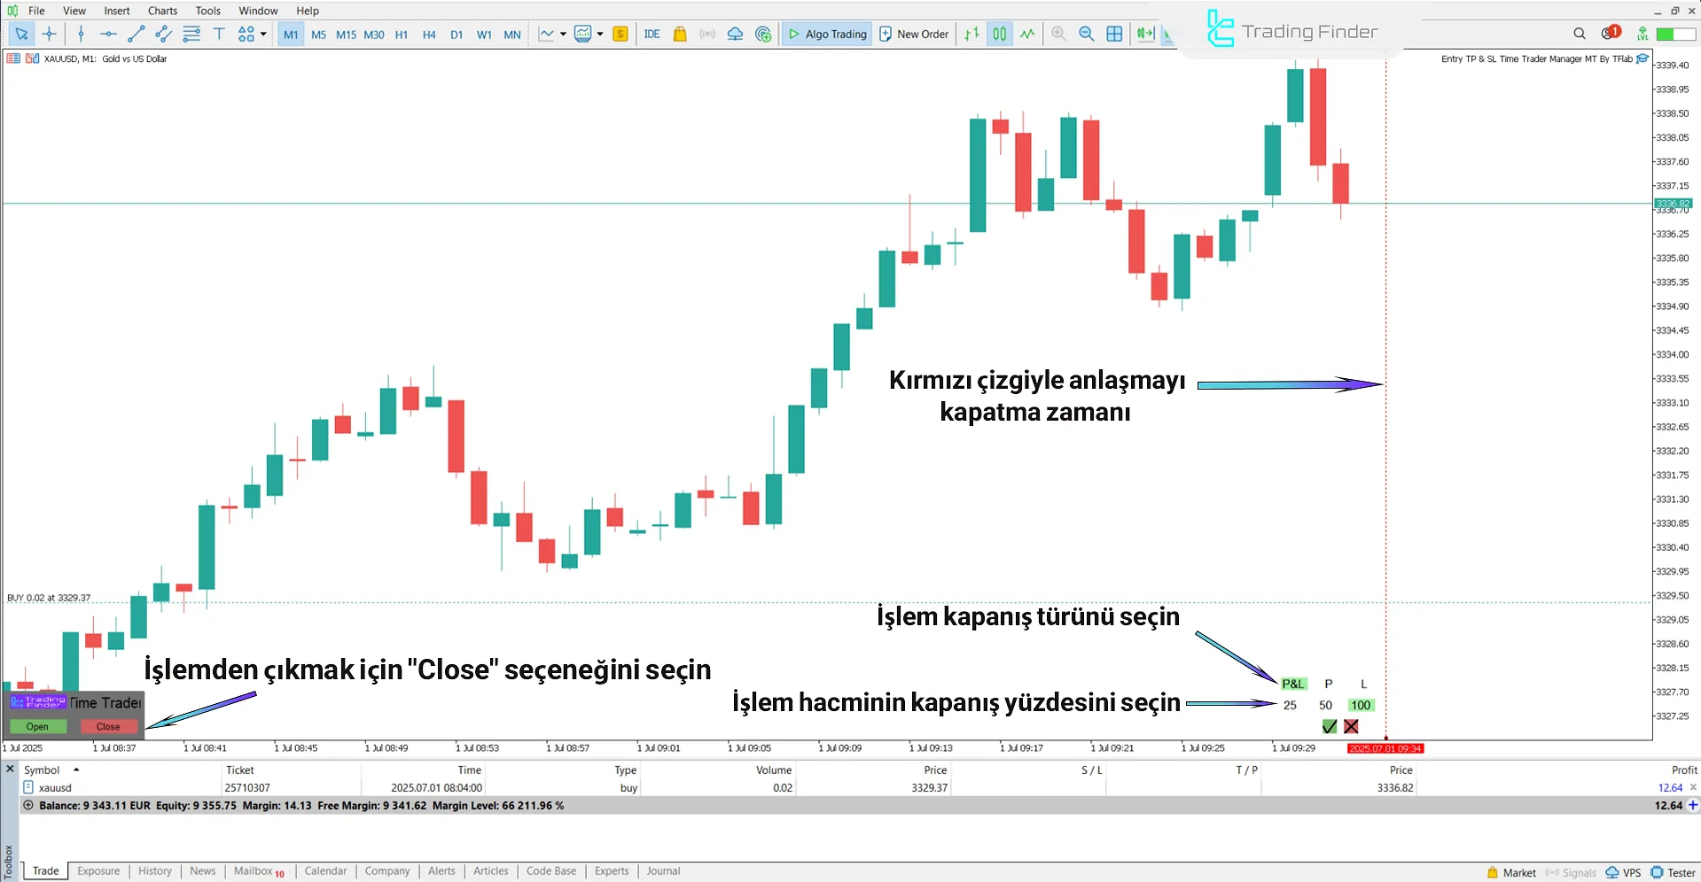Zoom out the chart
Viewport: 1701px width, 882px height.
tap(1087, 34)
